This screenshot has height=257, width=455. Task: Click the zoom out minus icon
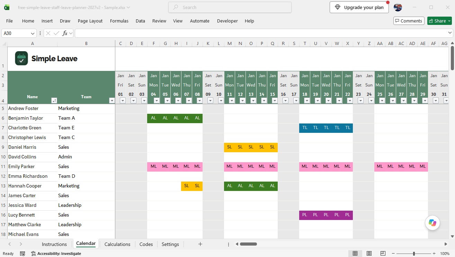(x=393, y=254)
